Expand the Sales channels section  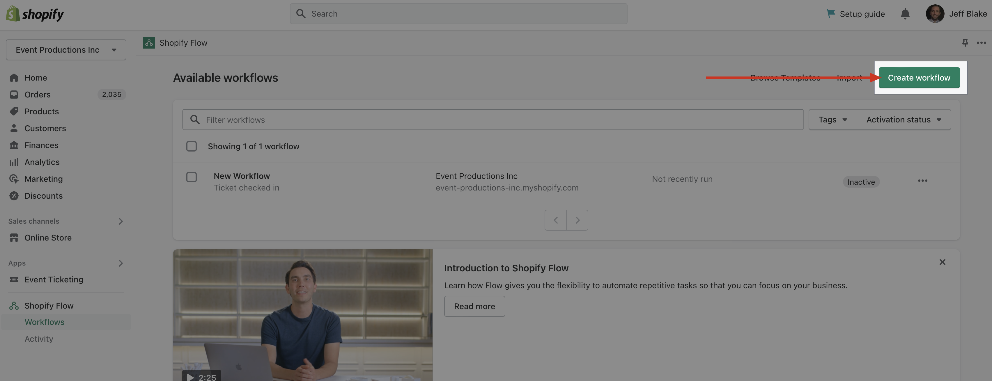(x=121, y=221)
